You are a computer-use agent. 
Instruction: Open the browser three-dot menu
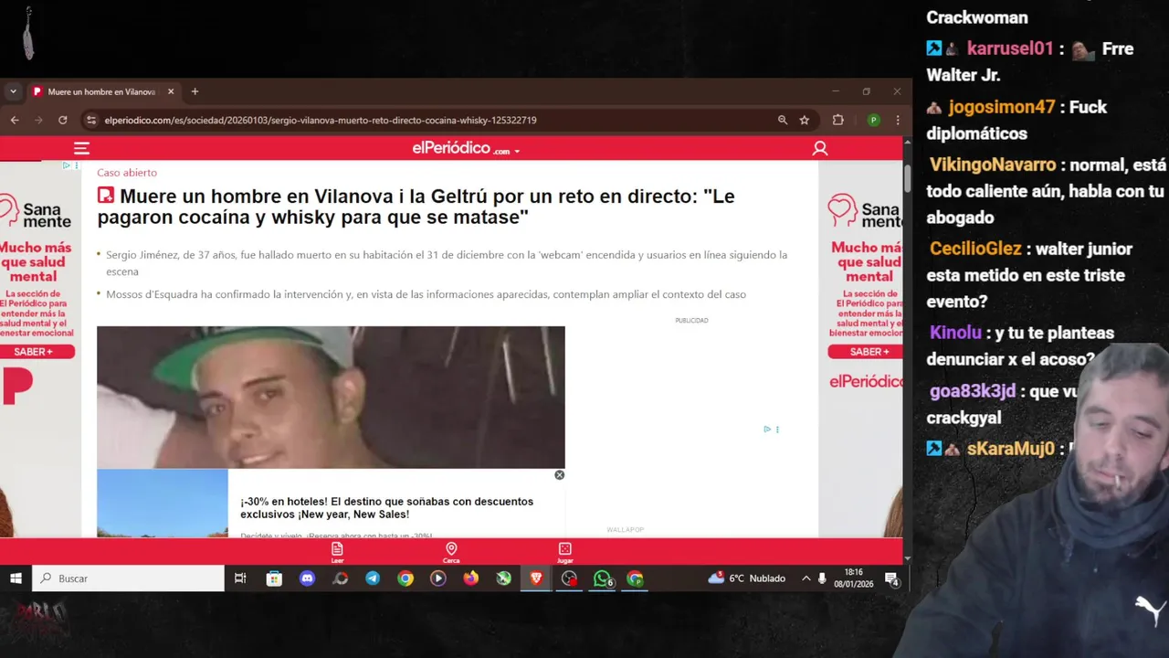pyautogui.click(x=898, y=120)
